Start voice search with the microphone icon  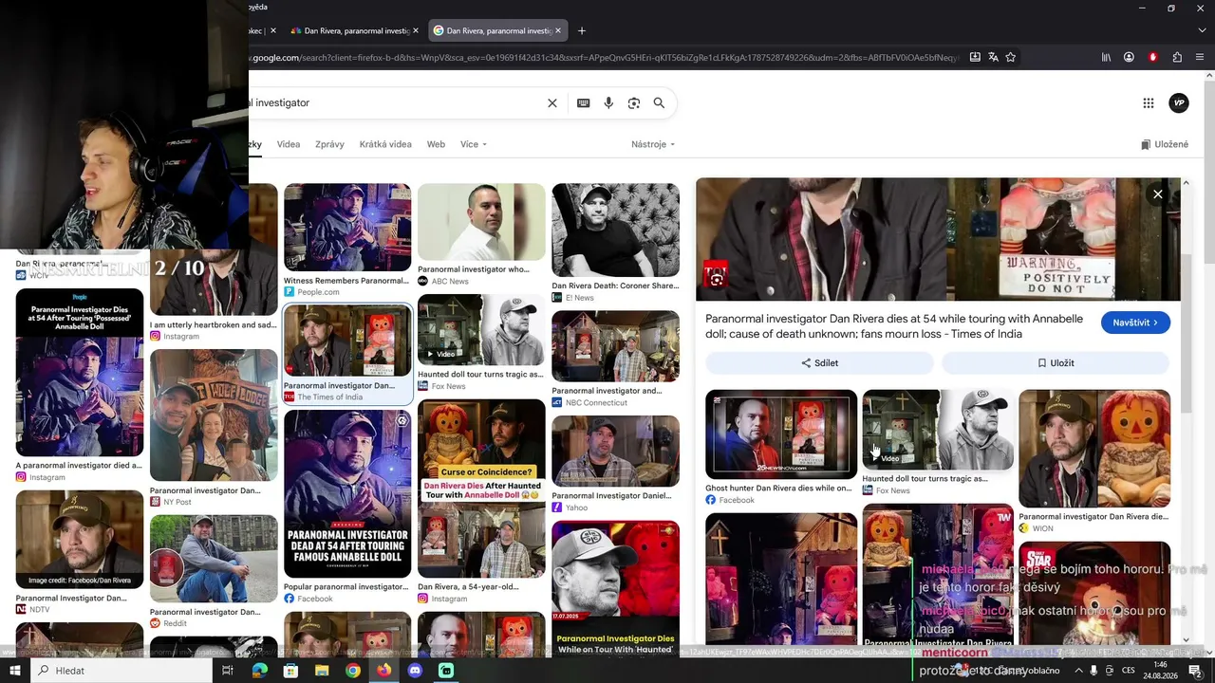click(608, 103)
